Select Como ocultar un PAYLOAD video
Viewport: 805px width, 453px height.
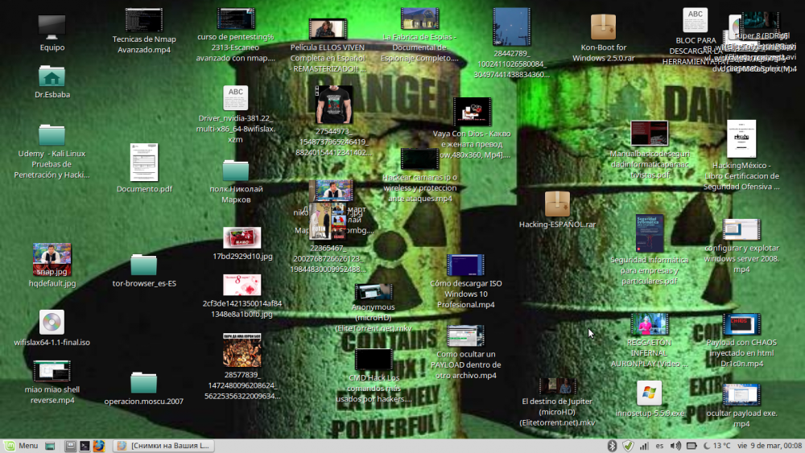tap(465, 336)
